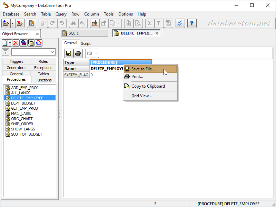Click the refresh icon in Object Browser
Screen dimensions: 276x207
[39, 43]
